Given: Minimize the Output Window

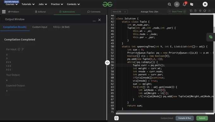Looking at the screenshot, I should click(x=94, y=20).
